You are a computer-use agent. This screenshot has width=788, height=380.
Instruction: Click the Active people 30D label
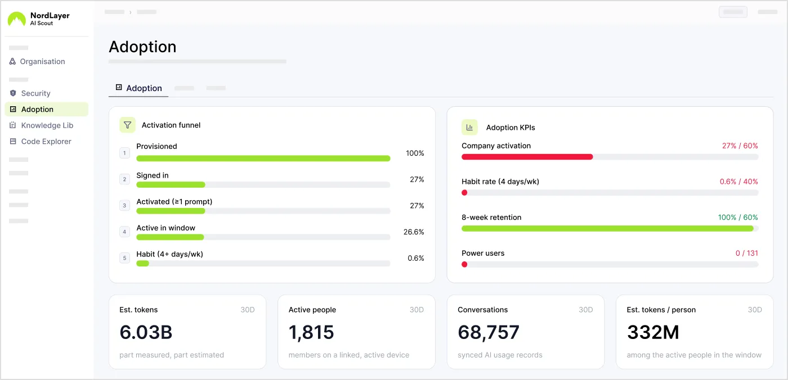click(417, 310)
